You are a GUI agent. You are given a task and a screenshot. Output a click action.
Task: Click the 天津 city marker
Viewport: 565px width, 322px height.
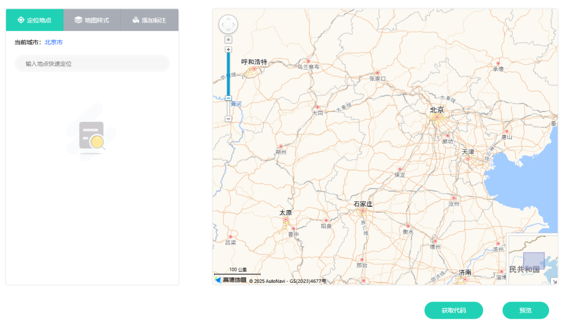point(468,159)
